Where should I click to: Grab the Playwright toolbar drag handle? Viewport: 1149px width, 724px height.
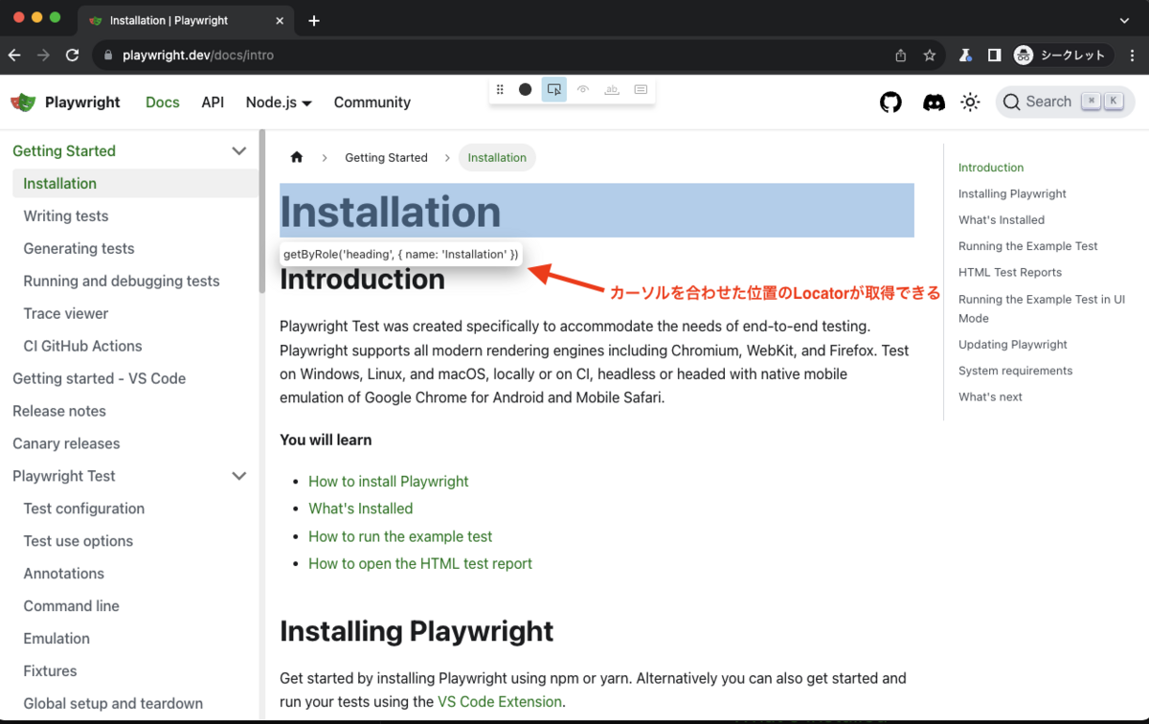(x=500, y=89)
